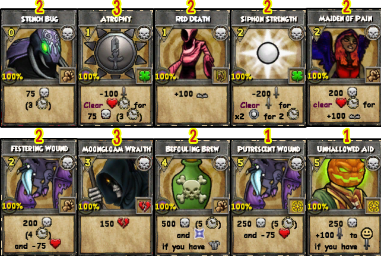
Task: Select the Befouling Brew green bottle artwork
Action: 192,184
